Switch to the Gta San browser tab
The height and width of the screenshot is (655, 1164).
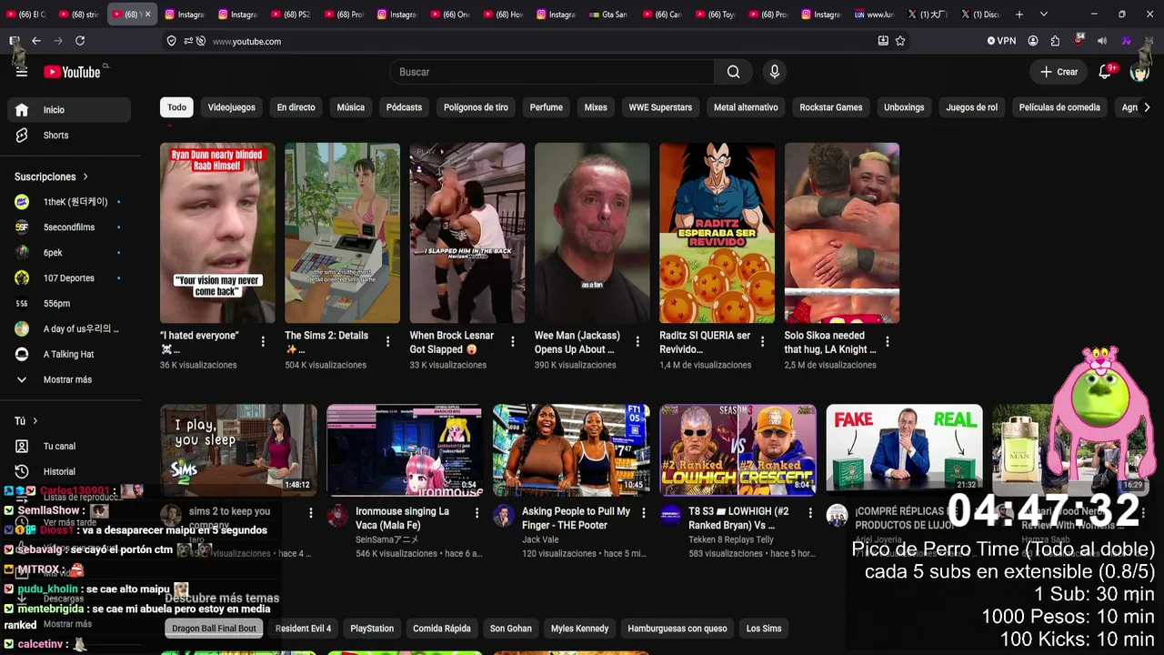[608, 15]
